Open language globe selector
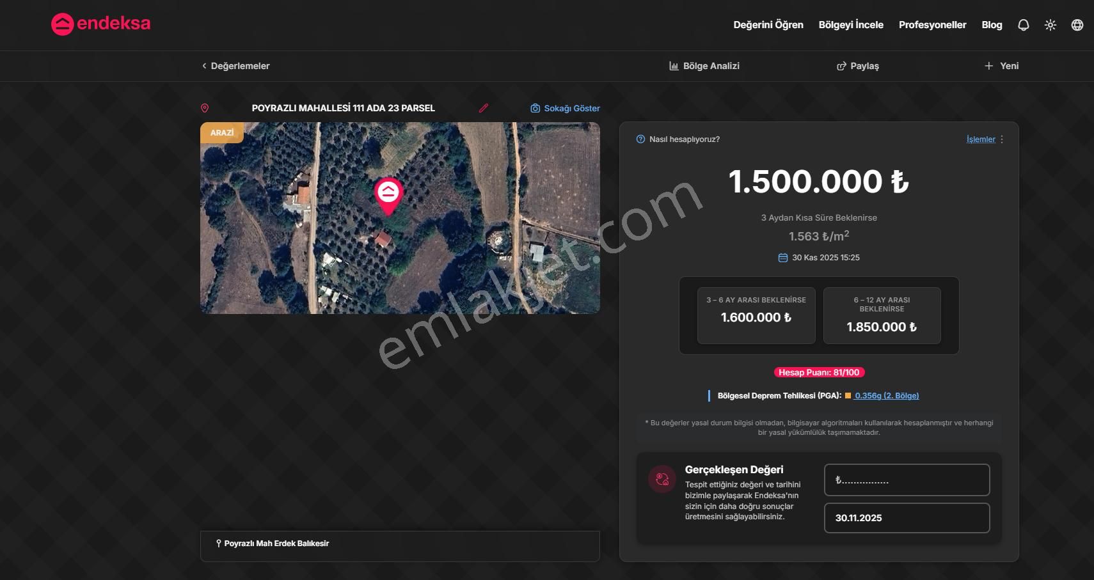The width and height of the screenshot is (1094, 580). click(x=1077, y=25)
